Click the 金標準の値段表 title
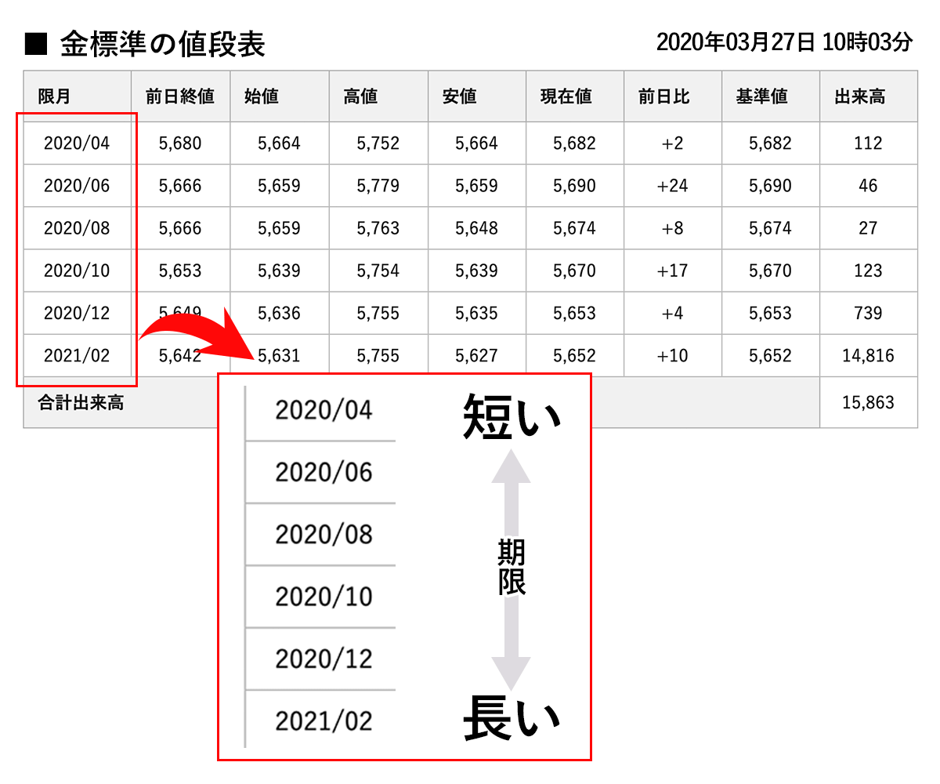Viewport: 940px width, 784px height. click(x=163, y=44)
